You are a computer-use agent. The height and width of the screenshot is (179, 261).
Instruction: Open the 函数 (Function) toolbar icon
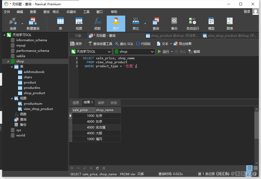click(x=97, y=24)
